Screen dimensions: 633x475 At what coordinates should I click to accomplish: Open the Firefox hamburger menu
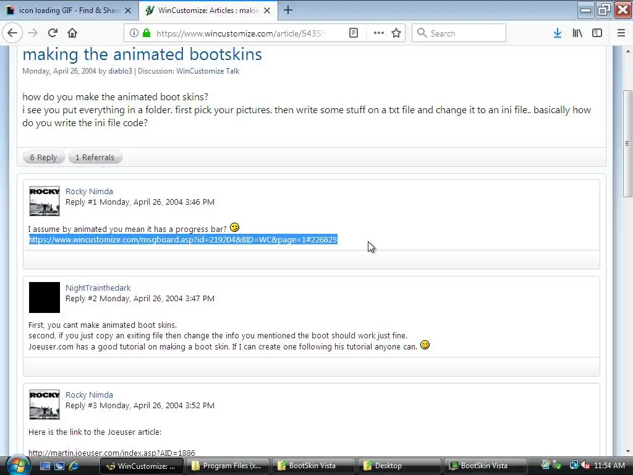pyautogui.click(x=621, y=33)
